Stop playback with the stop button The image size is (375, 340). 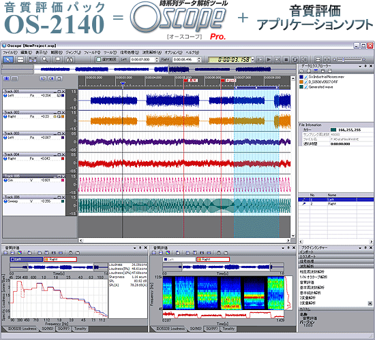286,59
